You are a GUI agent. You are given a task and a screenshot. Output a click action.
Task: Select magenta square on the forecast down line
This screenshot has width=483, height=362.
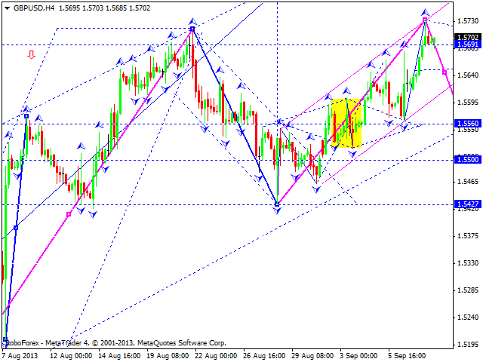pyautogui.click(x=445, y=72)
